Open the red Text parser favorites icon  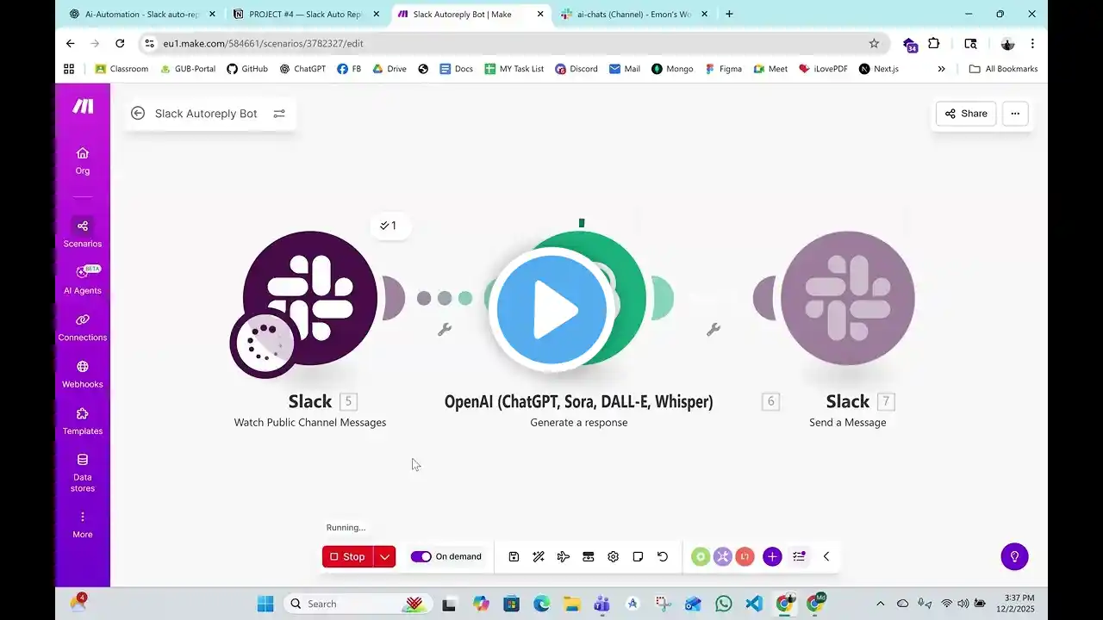coord(745,556)
